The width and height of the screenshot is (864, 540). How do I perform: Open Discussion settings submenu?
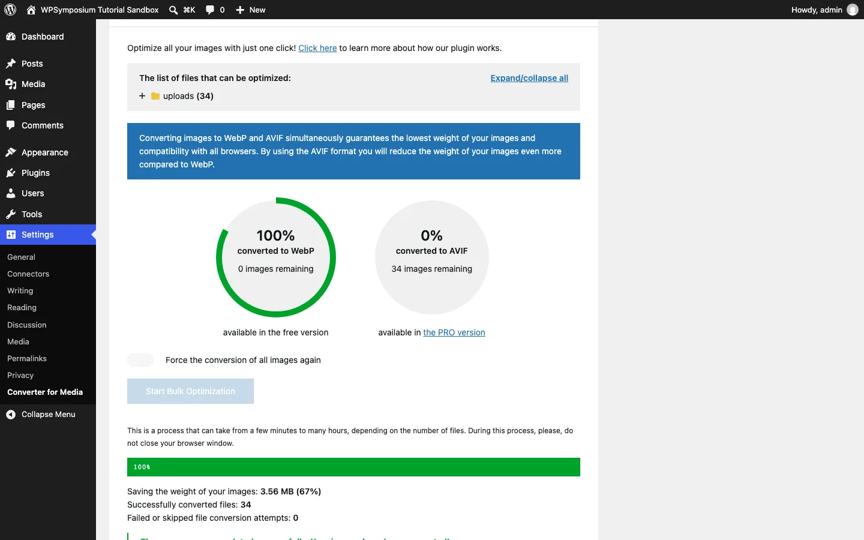(x=27, y=325)
